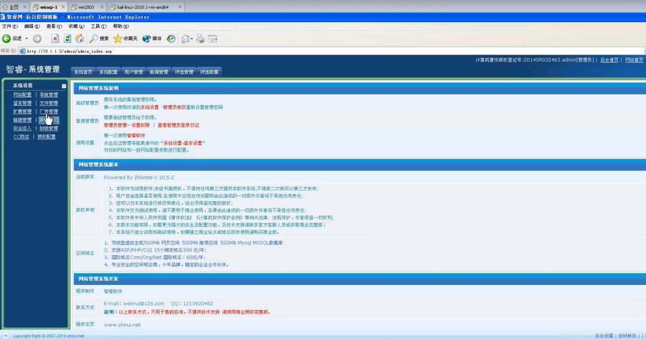The height and width of the screenshot is (340, 646).
Task: Switch to the kali-linux-2018.1-vm-amd64 tab
Action: point(143,7)
